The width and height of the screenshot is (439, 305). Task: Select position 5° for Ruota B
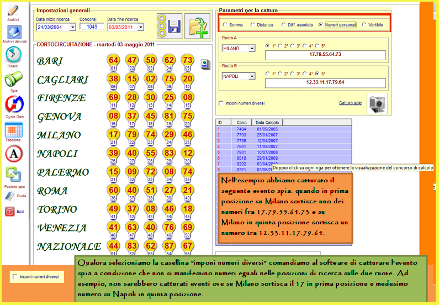(317, 73)
